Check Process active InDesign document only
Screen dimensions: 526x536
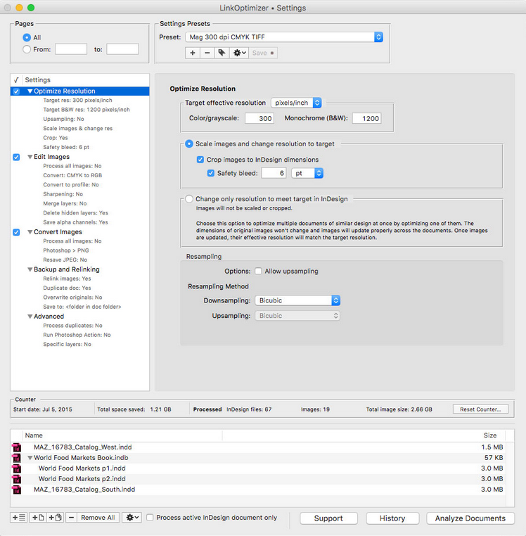(x=150, y=518)
